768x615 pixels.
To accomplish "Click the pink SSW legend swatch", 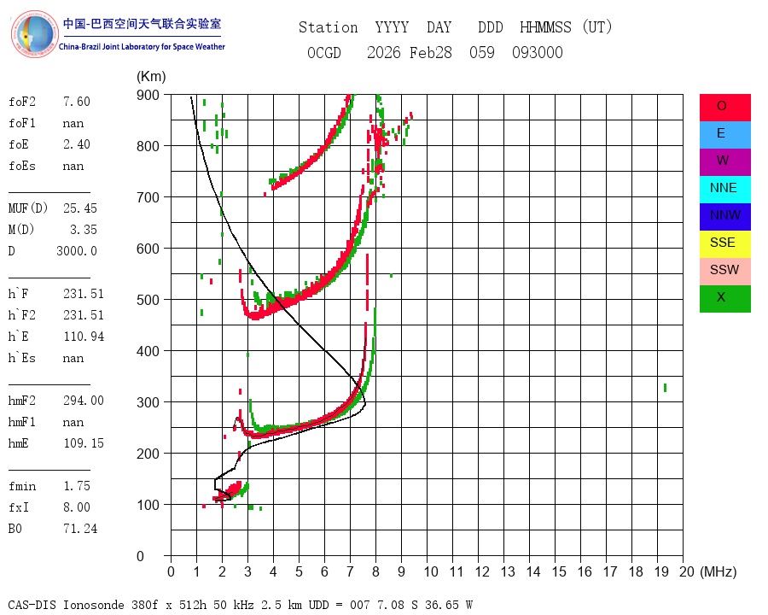I will pyautogui.click(x=724, y=272).
